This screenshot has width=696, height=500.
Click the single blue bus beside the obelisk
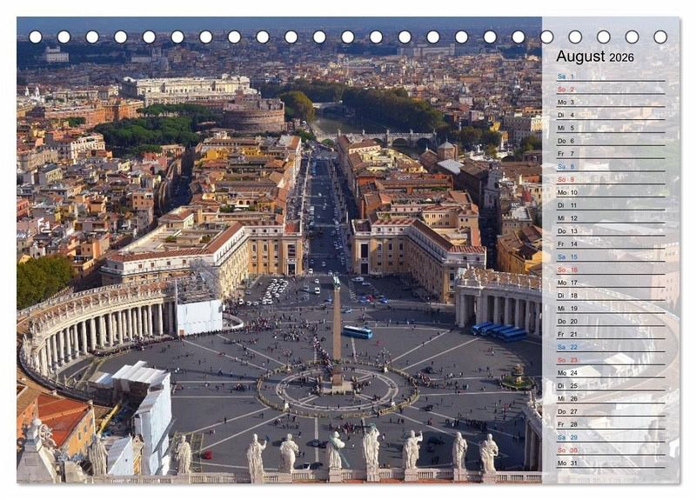point(358,332)
